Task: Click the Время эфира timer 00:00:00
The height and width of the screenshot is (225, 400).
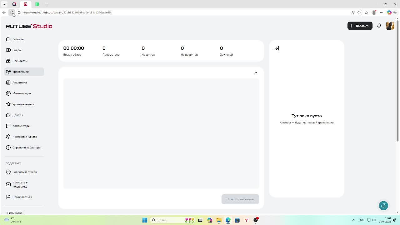Action: click(74, 48)
